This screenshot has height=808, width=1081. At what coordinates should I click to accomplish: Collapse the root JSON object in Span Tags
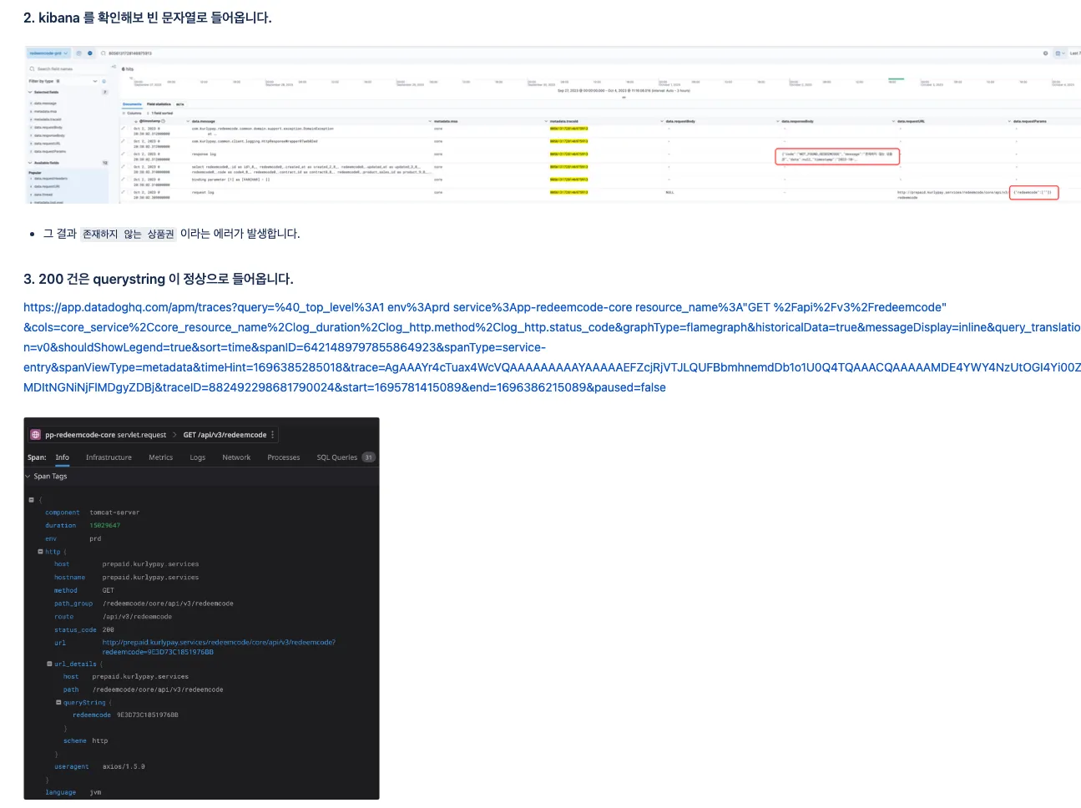point(32,500)
